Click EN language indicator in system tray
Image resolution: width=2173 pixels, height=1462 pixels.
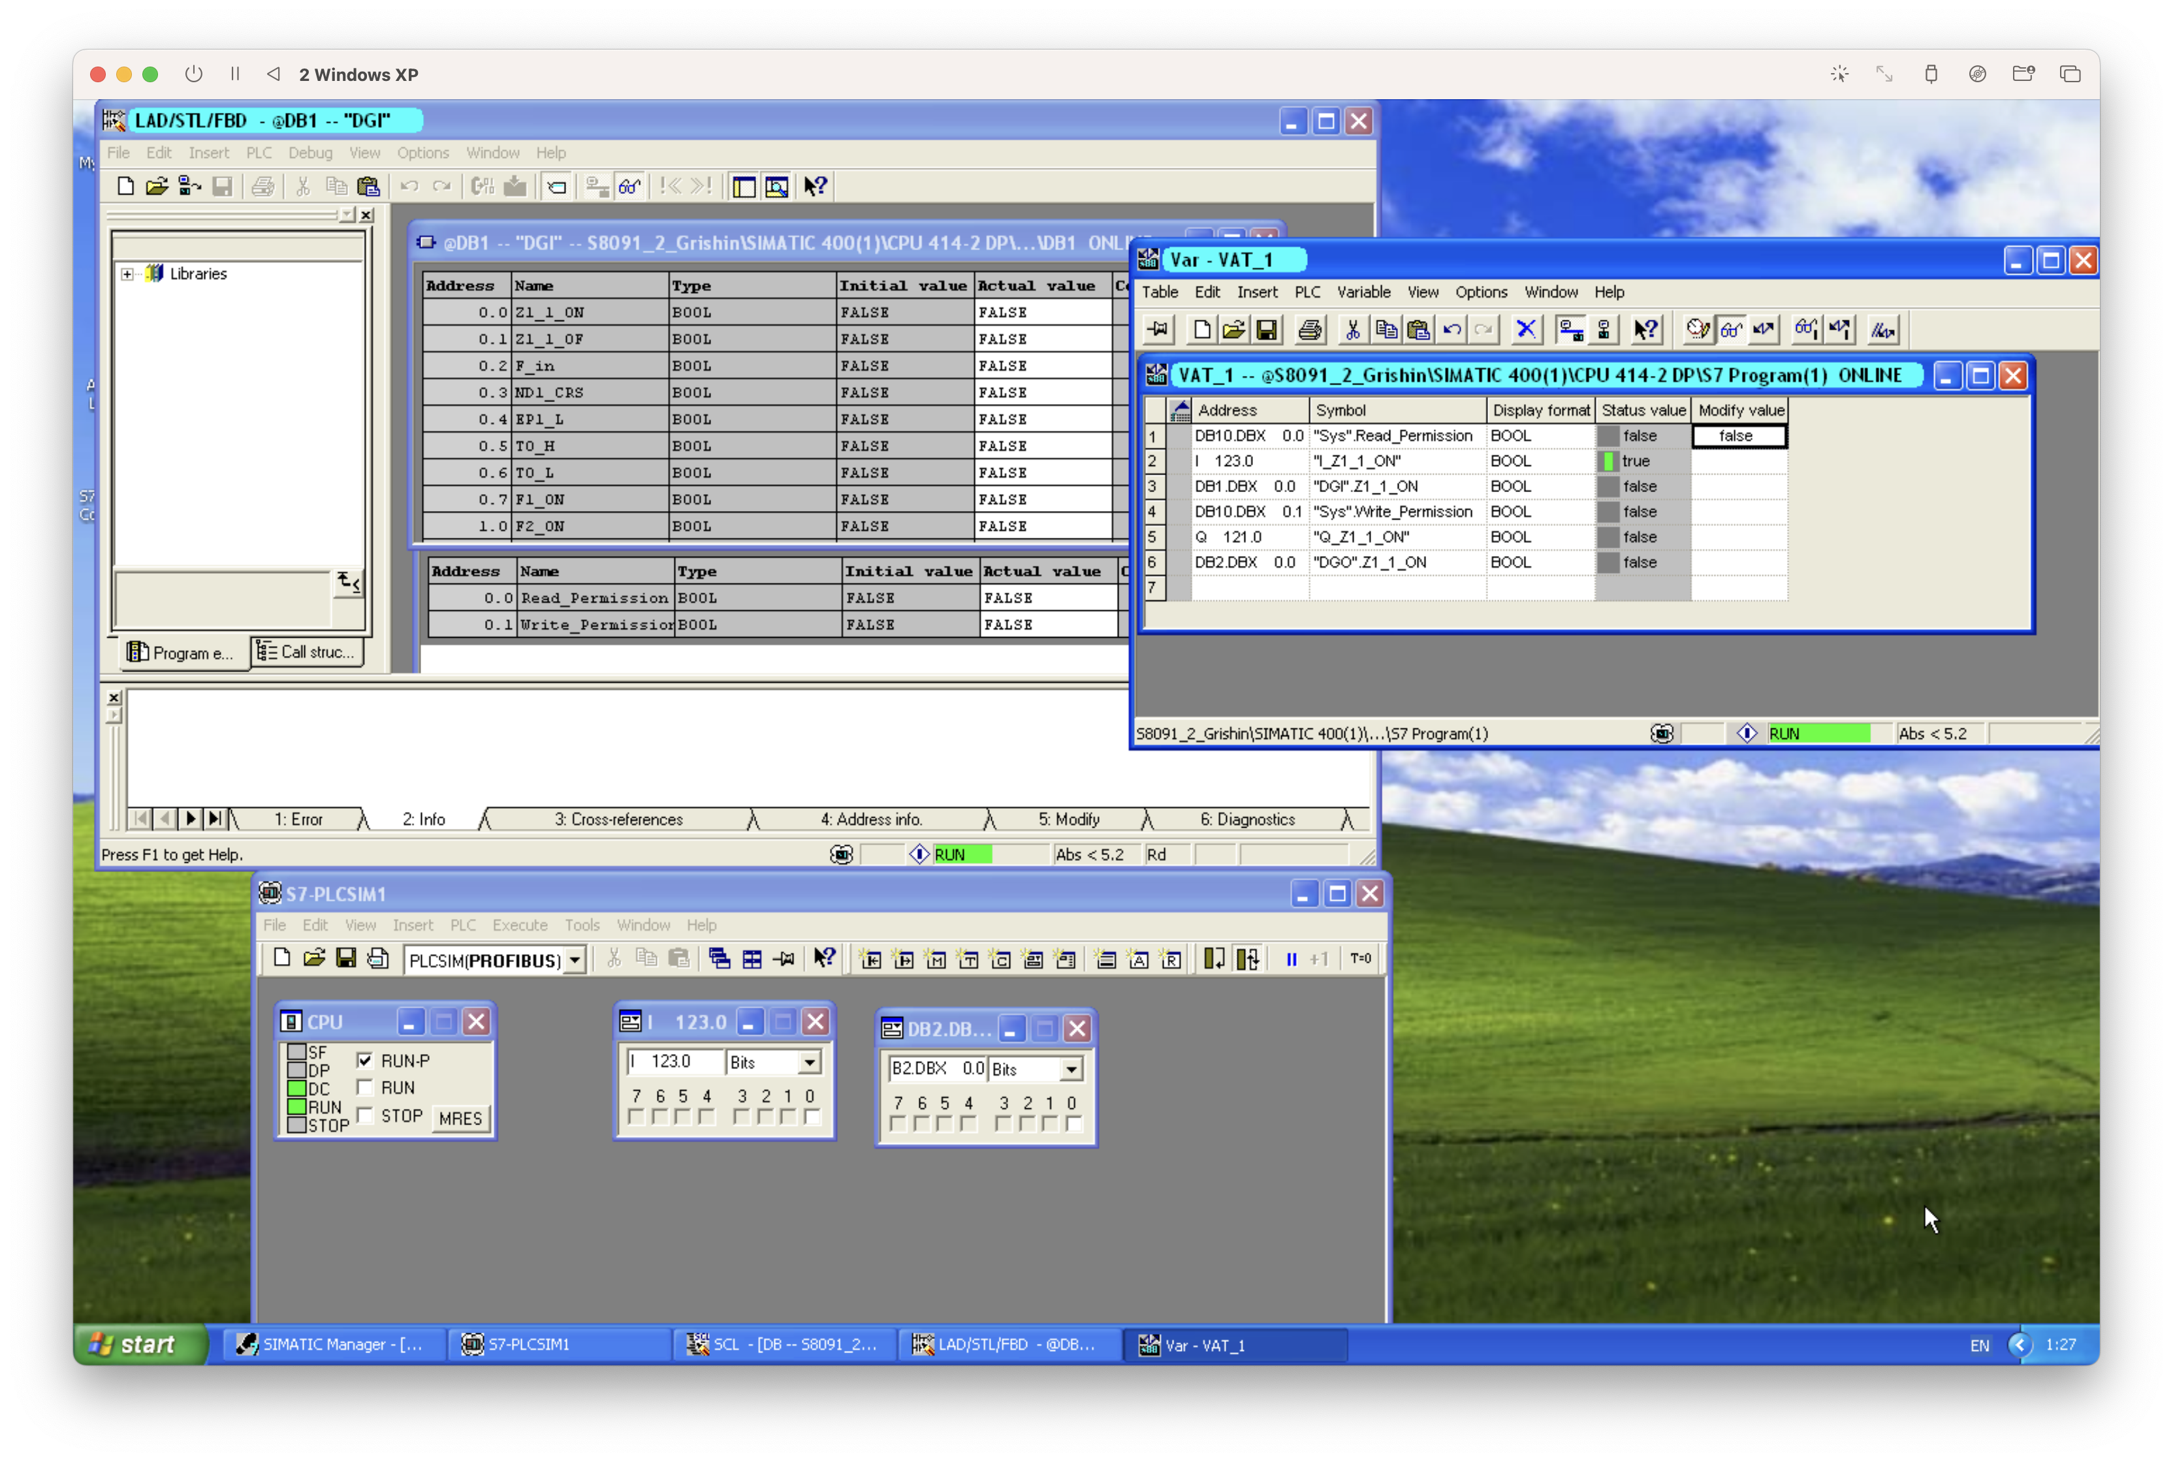[1979, 1345]
